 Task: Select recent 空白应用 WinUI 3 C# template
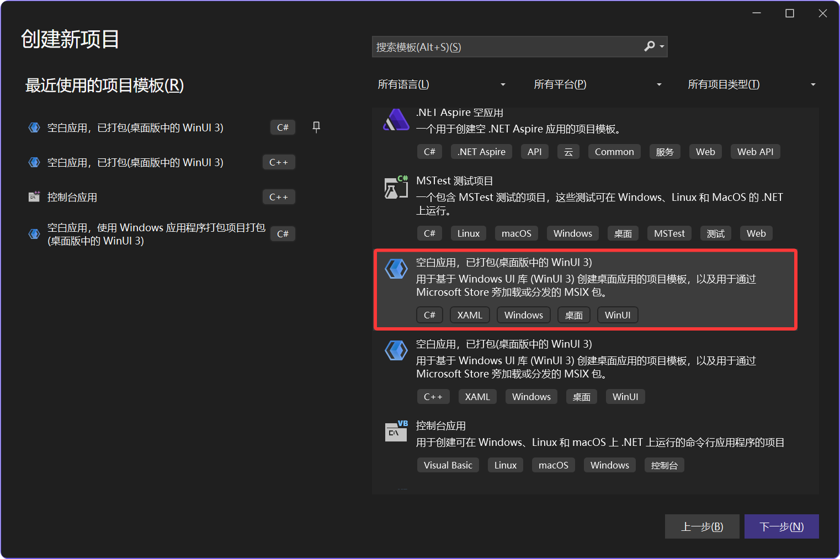click(x=162, y=127)
